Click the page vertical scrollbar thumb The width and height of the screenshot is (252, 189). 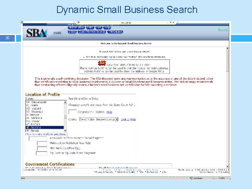(227, 61)
